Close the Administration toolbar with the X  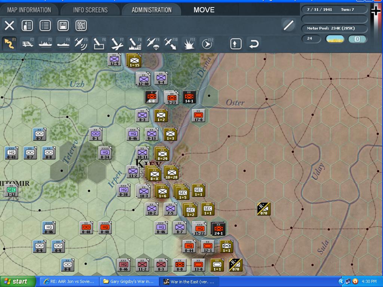pos(9,25)
